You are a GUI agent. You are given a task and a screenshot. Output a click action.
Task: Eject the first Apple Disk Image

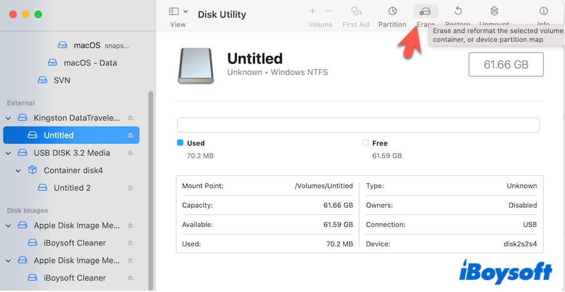130,226
